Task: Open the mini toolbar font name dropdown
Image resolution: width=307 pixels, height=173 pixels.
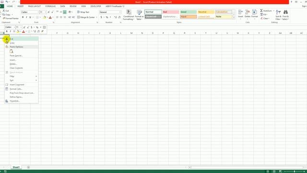Action: [14, 27]
